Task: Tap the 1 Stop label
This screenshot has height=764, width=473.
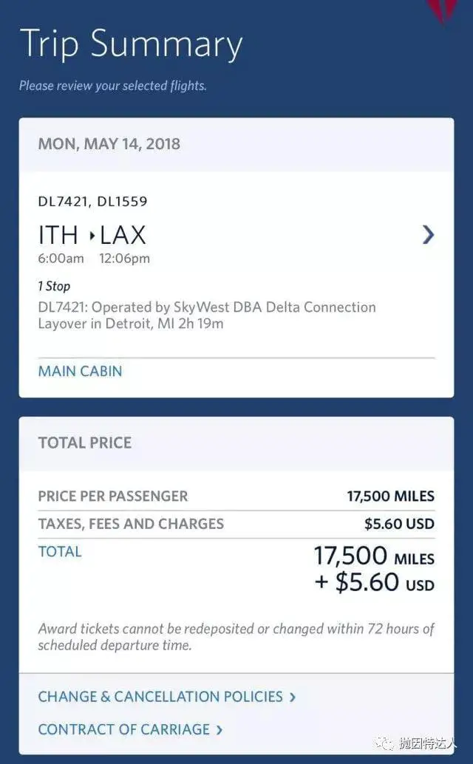Action: coord(54,286)
